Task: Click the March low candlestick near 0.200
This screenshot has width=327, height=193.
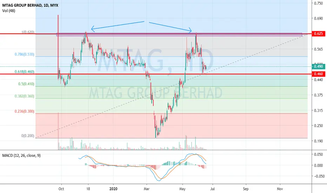Action: click(155, 132)
